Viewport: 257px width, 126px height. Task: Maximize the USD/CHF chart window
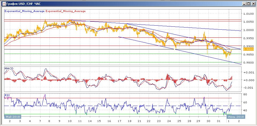pos(249,3)
